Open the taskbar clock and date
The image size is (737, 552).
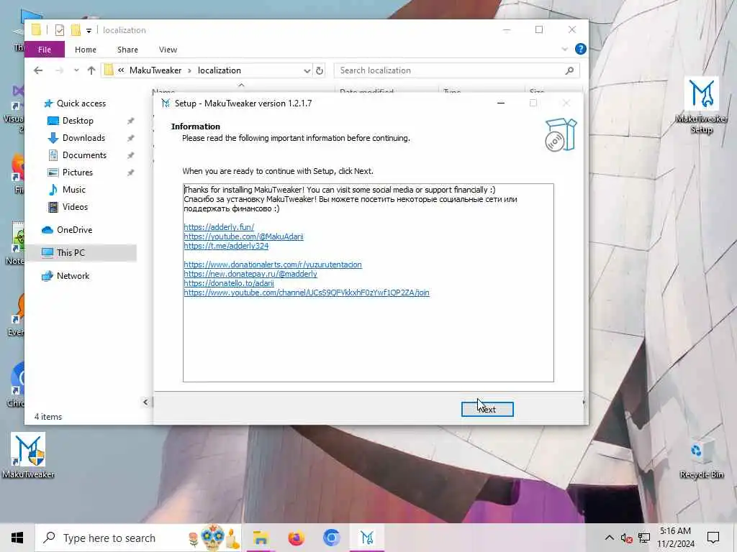(675, 538)
